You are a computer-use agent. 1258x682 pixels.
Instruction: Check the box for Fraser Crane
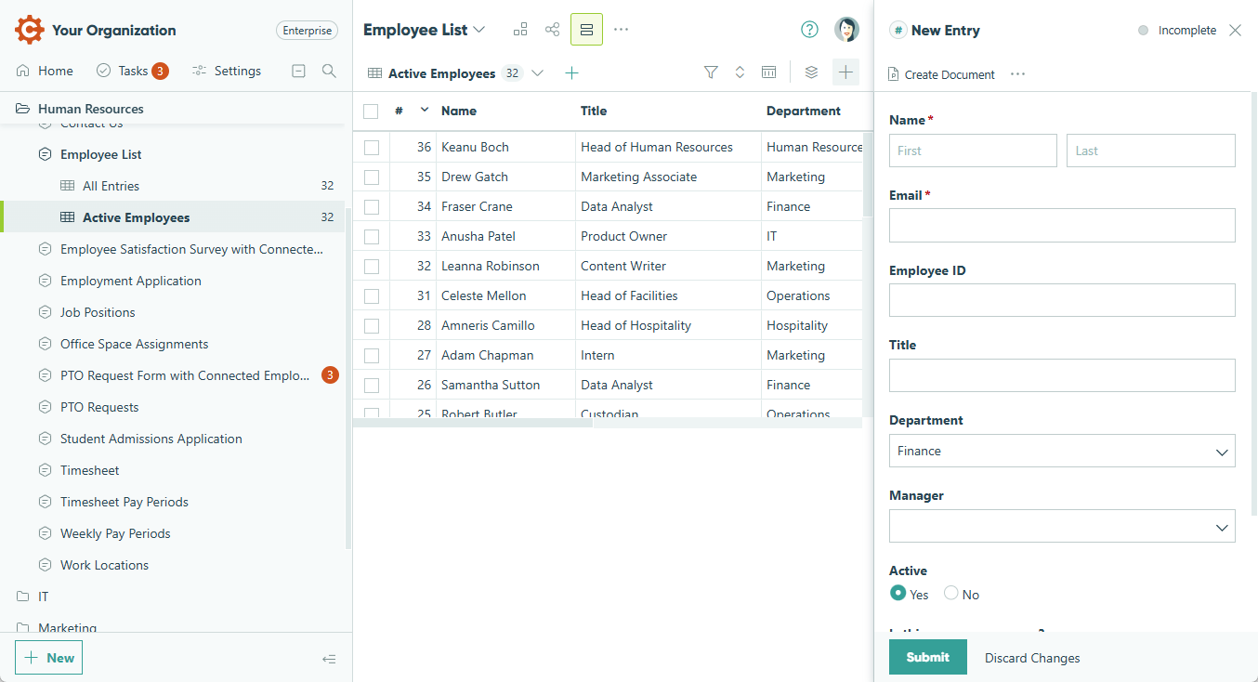tap(372, 206)
